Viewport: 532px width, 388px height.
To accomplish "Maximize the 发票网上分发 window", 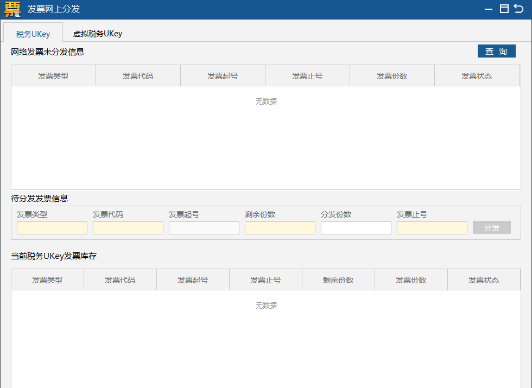I will pyautogui.click(x=504, y=9).
